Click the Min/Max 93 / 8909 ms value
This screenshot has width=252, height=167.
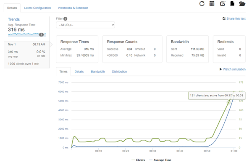click(85, 55)
